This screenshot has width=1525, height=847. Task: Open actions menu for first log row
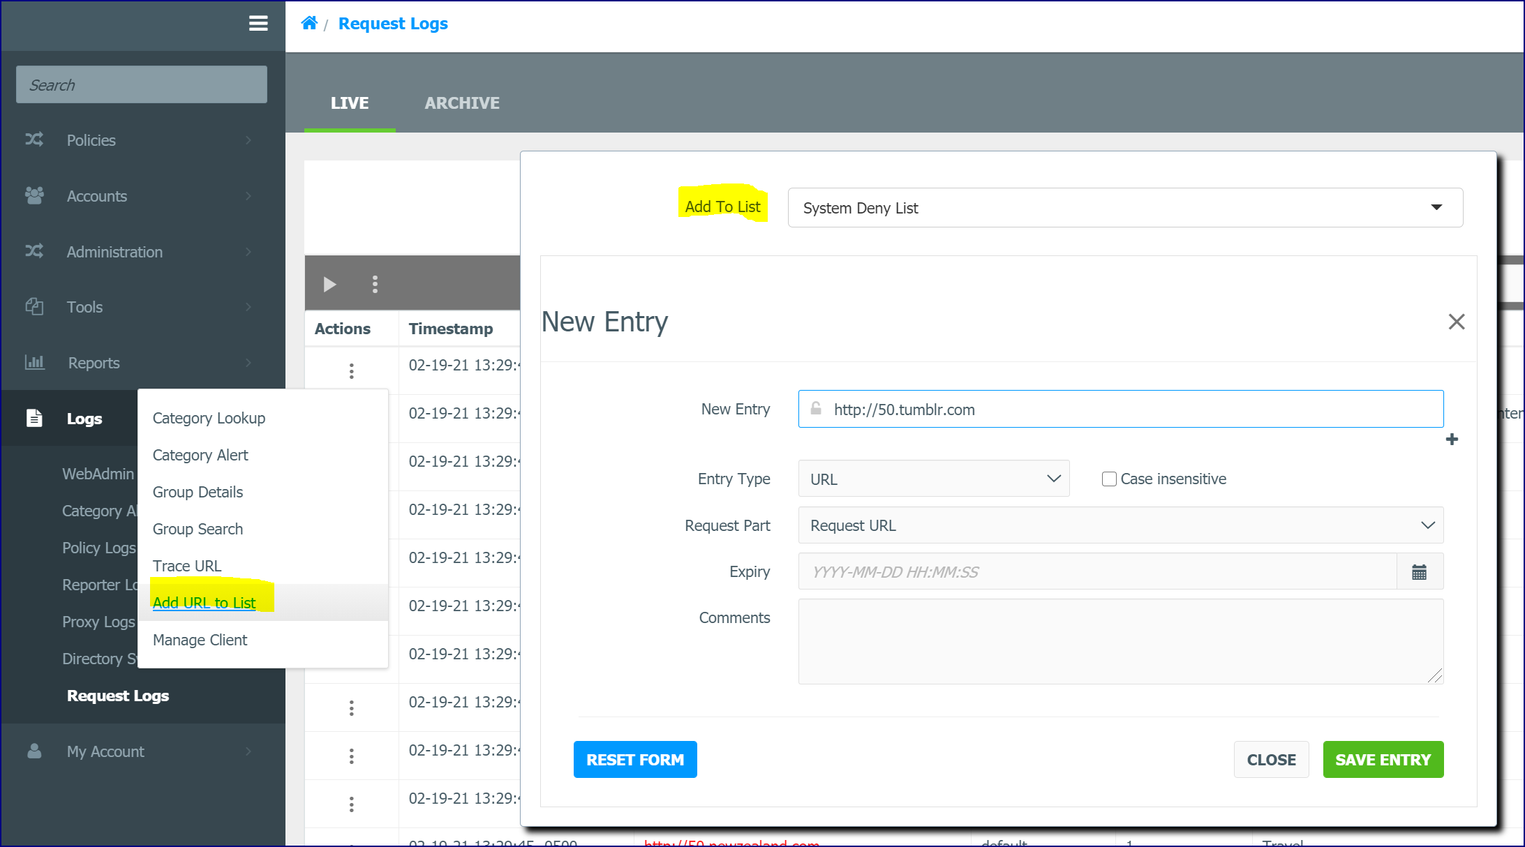[351, 370]
